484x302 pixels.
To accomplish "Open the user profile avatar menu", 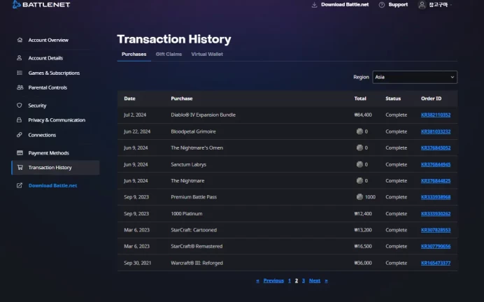I will (x=422, y=5).
